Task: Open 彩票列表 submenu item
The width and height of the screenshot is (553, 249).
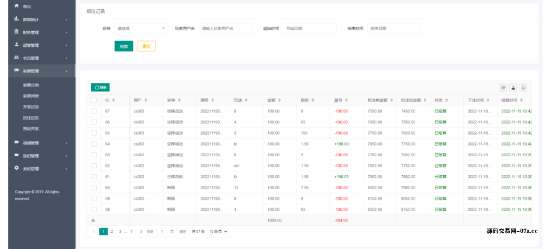Action: pyautogui.click(x=31, y=96)
